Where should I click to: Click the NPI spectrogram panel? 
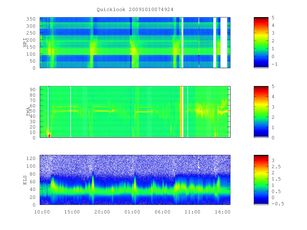coord(135,42)
